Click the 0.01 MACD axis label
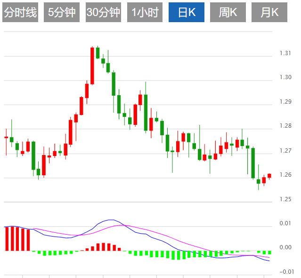The width and height of the screenshot is (301, 278). point(285,223)
